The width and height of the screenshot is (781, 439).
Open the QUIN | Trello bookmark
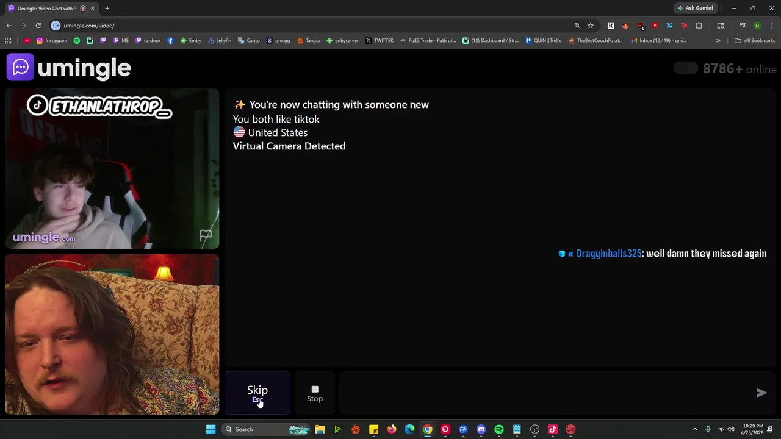[x=543, y=41]
